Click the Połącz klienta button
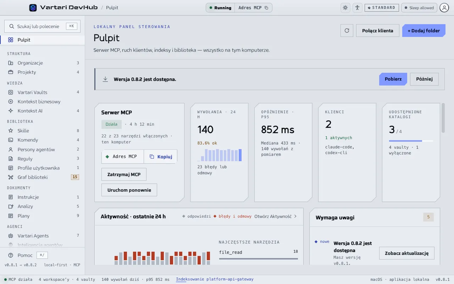The height and width of the screenshot is (284, 454). [378, 31]
